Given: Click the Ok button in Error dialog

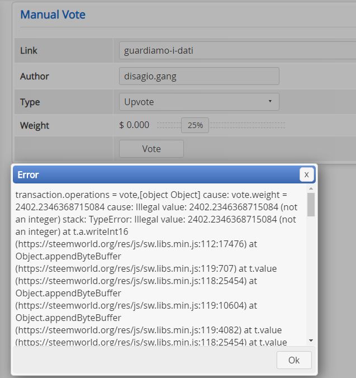Looking at the screenshot, I should pyautogui.click(x=294, y=360).
